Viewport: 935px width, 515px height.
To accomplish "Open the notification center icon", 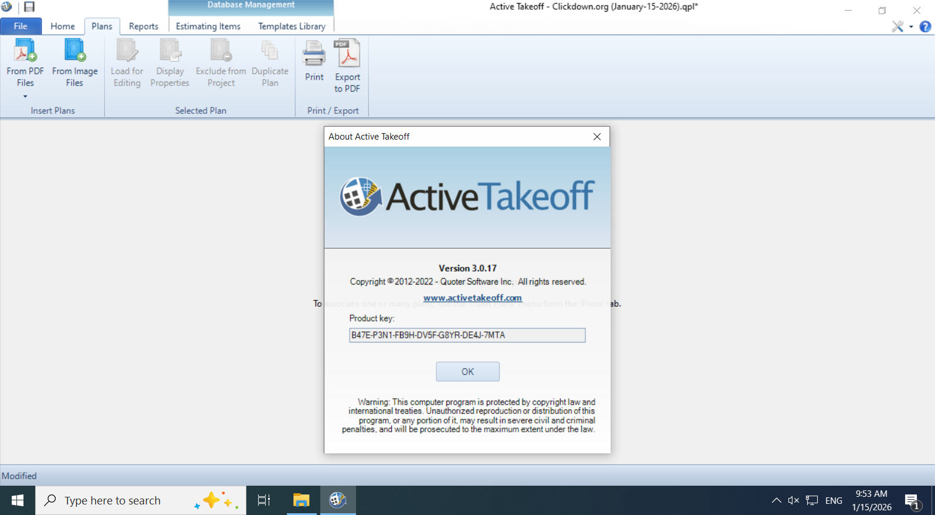I will [x=912, y=501].
